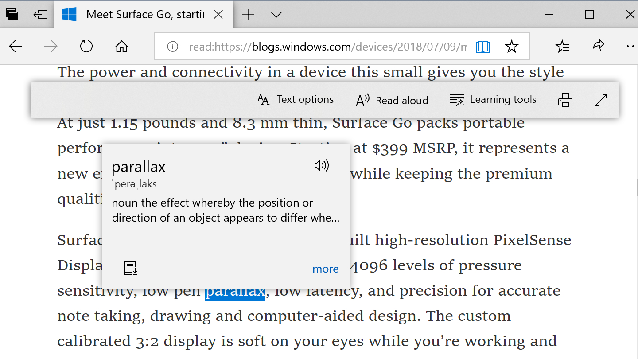Add this page to favorites star
Screen dimensions: 638x359
512,47
